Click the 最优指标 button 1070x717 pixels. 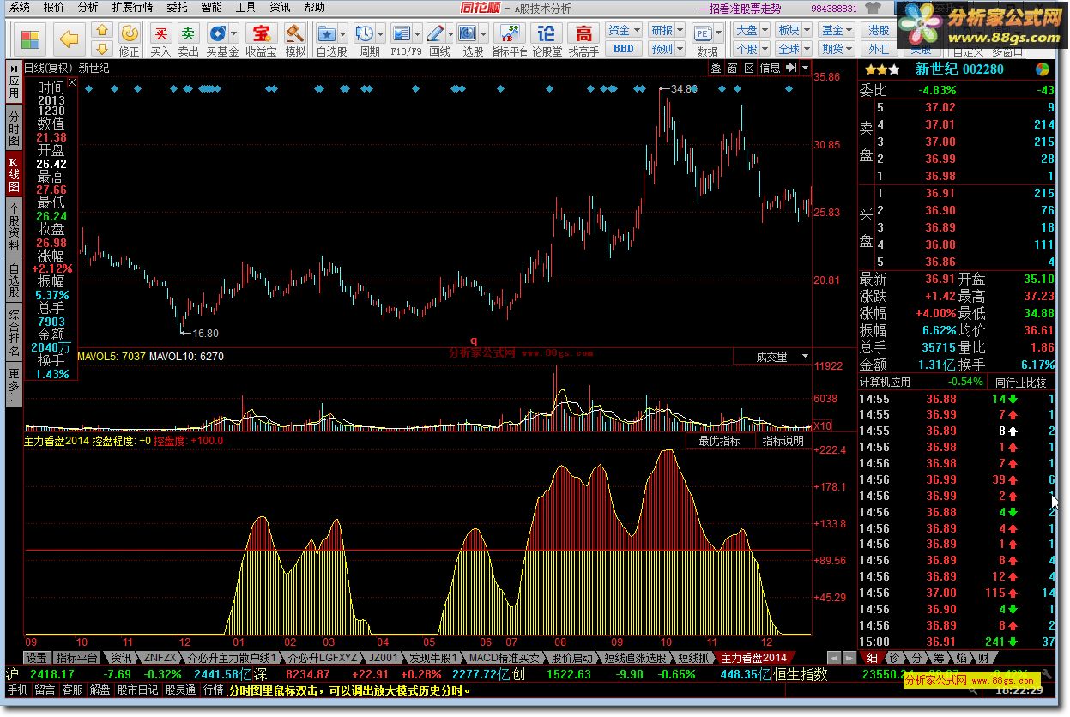click(719, 441)
